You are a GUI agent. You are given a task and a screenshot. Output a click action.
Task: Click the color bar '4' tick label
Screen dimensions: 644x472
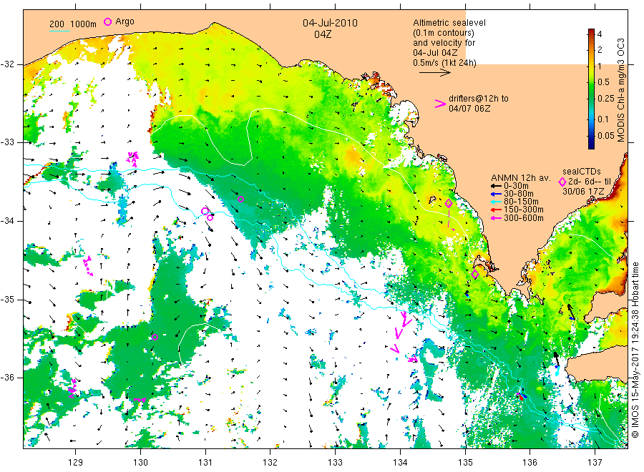(600, 34)
